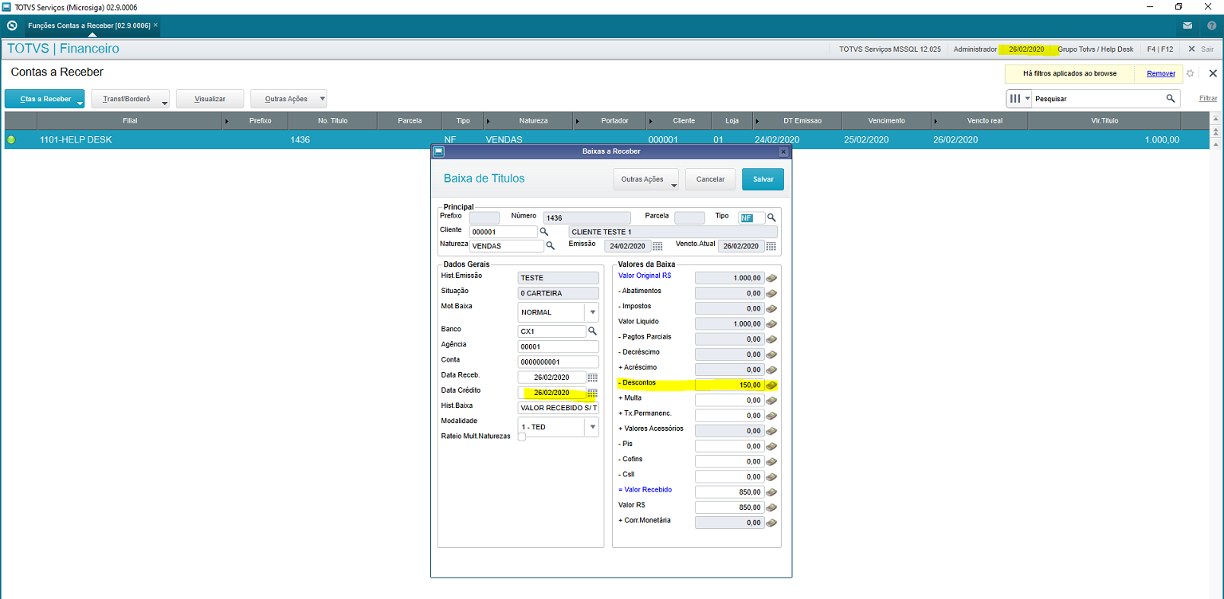Open calculator icon beside Multa field

771,400
